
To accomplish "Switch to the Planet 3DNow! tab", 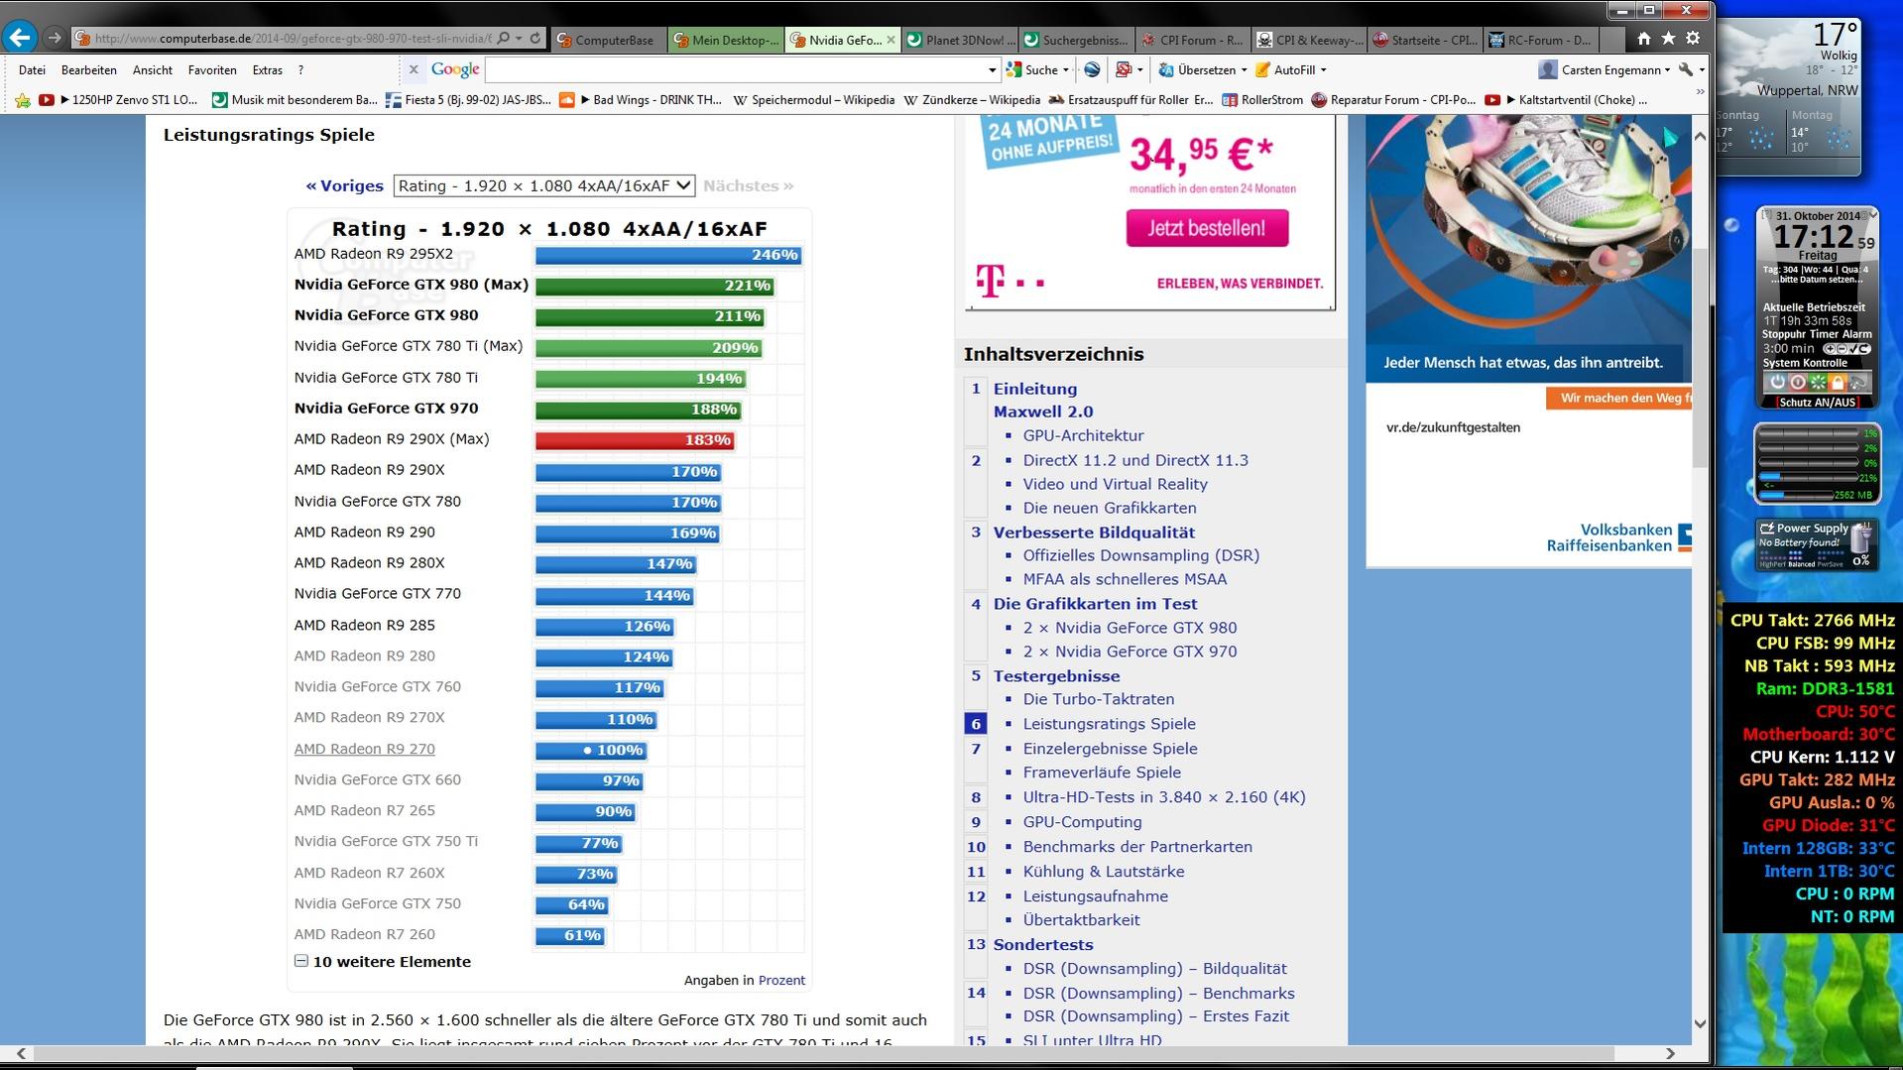I will point(959,41).
